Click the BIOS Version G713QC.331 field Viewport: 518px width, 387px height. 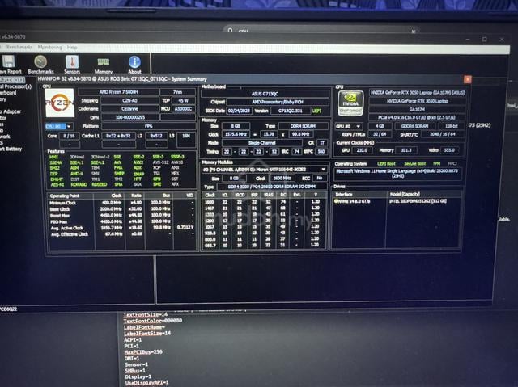[291, 111]
